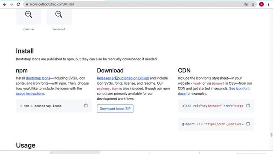Click the zoom-out icon label

pos(59,29)
